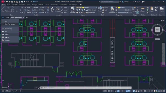
Task: Select the Text annotation tool
Action: [x=52, y=9]
